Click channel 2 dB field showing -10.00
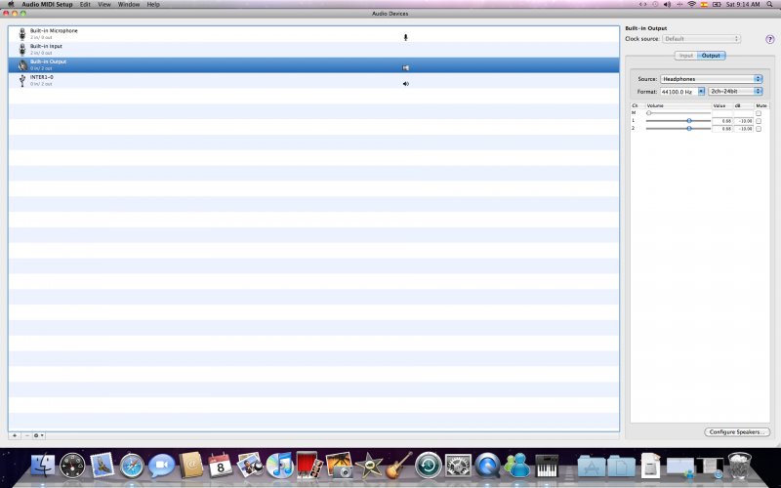Viewport: 781px width, 488px height. [x=743, y=129]
